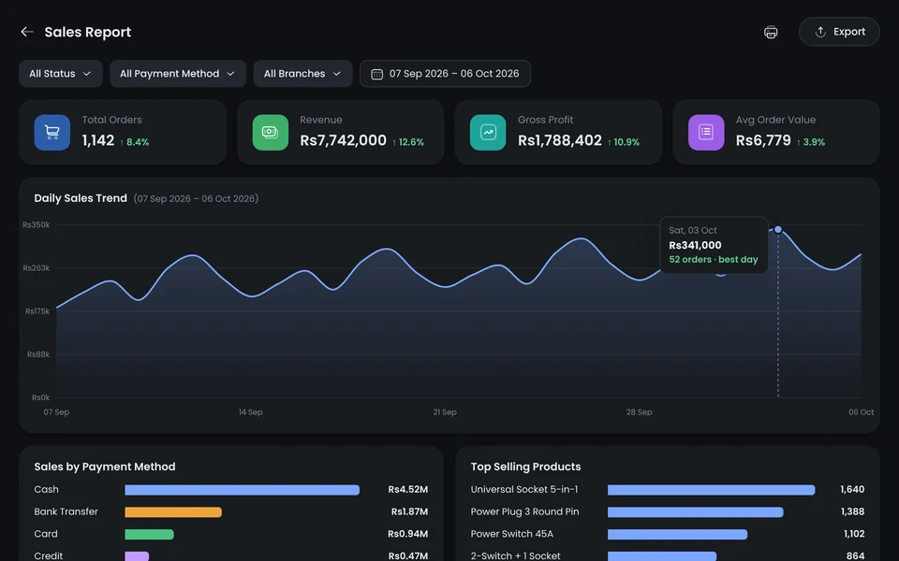The height and width of the screenshot is (561, 899).
Task: Expand the All Branches dropdown
Action: click(302, 73)
